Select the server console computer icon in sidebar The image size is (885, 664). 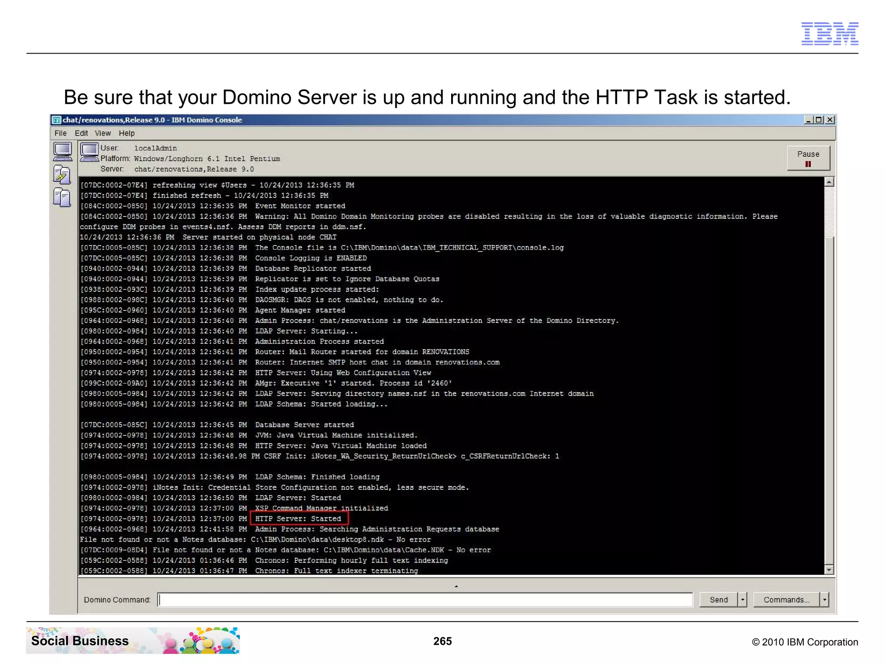63,152
